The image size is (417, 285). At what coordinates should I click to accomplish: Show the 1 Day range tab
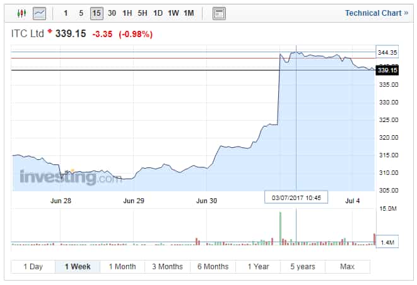(x=33, y=267)
